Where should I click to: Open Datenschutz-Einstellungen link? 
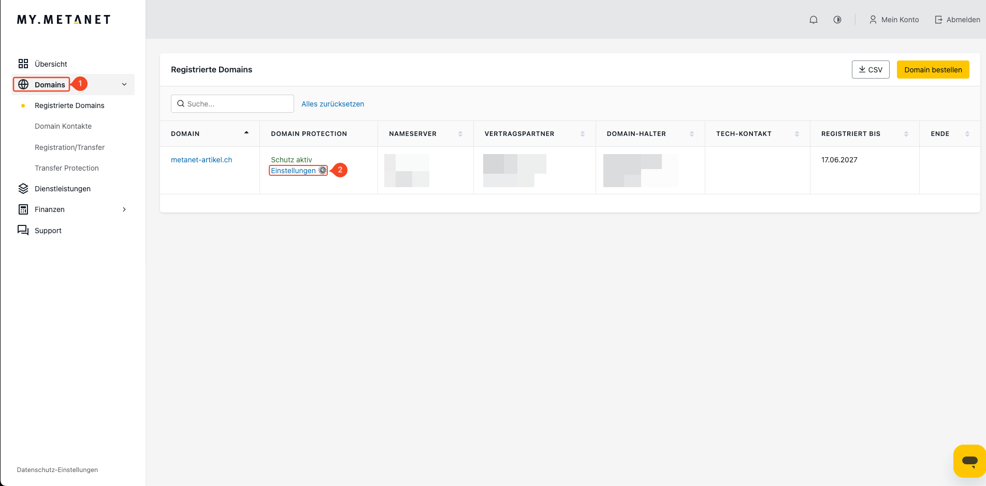click(x=57, y=470)
